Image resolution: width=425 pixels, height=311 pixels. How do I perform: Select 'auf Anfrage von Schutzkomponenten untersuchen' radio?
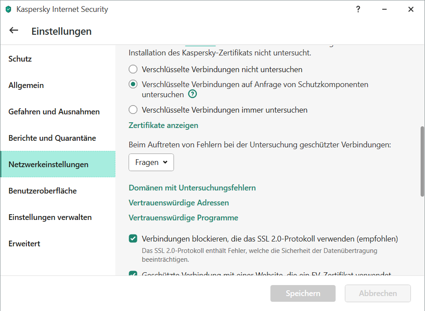(133, 84)
